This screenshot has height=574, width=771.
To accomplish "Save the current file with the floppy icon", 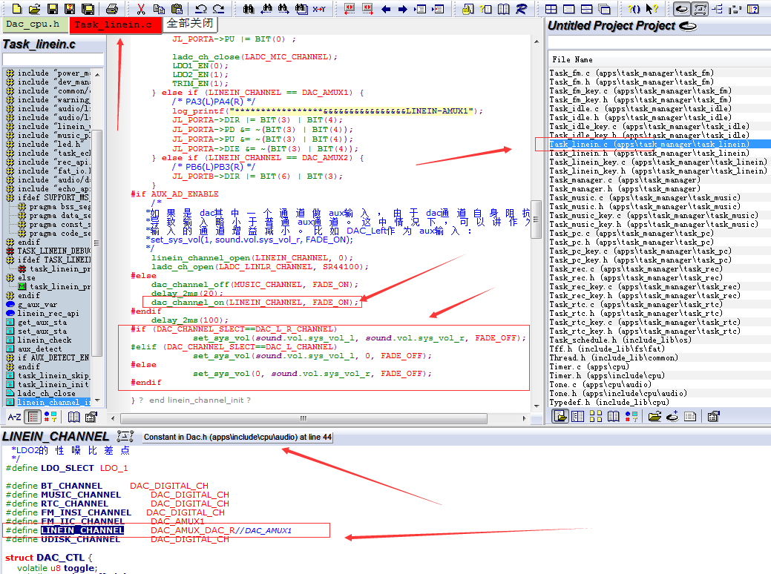I will click(x=52, y=9).
